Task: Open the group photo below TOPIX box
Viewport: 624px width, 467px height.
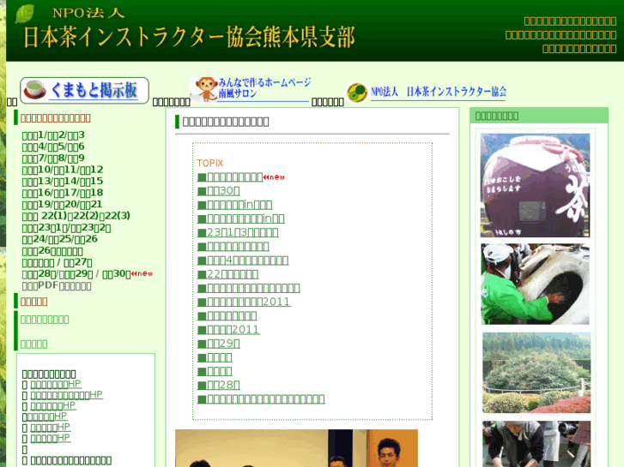Action: tap(296, 448)
